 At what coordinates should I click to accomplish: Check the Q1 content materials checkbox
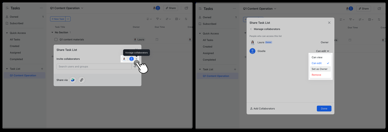point(56,40)
